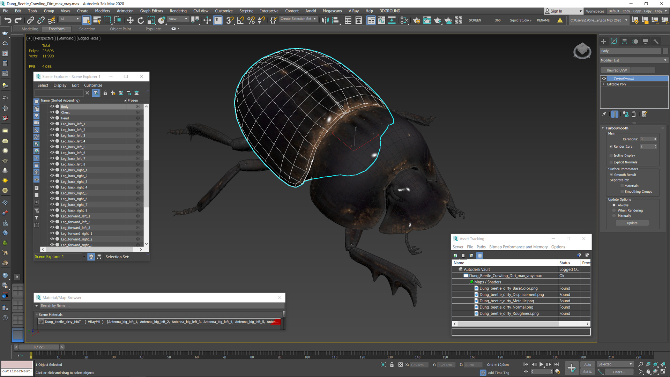The image size is (670, 377).
Task: Click Refresh icon in Asset Tracking
Action: (x=455, y=256)
